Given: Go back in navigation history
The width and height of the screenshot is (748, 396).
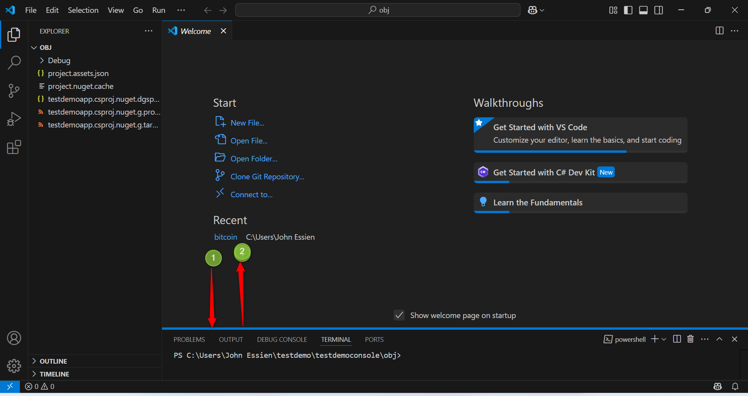Looking at the screenshot, I should 208,10.
